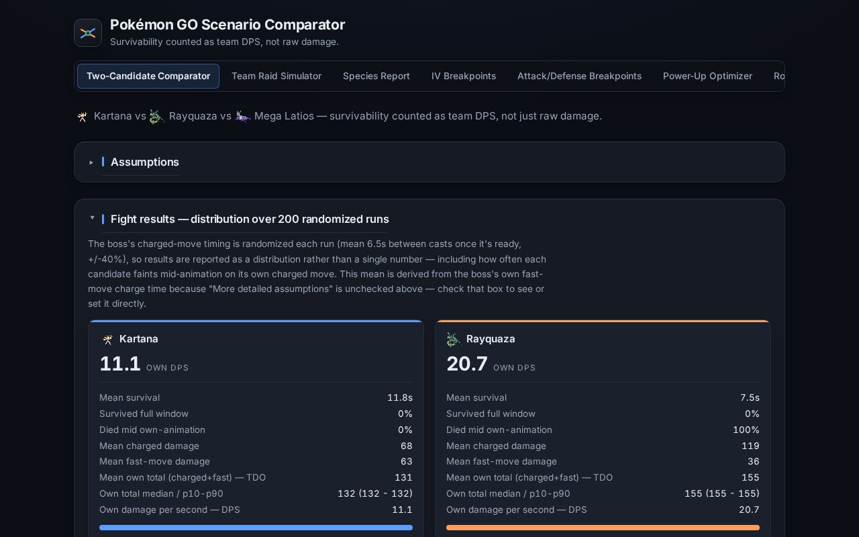Click the Kartana blue DPS progress bar

[x=256, y=528]
